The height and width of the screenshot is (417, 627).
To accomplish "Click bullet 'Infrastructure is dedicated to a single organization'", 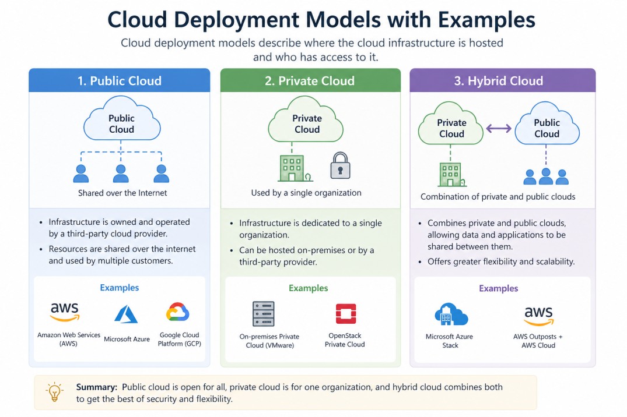I will (x=310, y=229).
